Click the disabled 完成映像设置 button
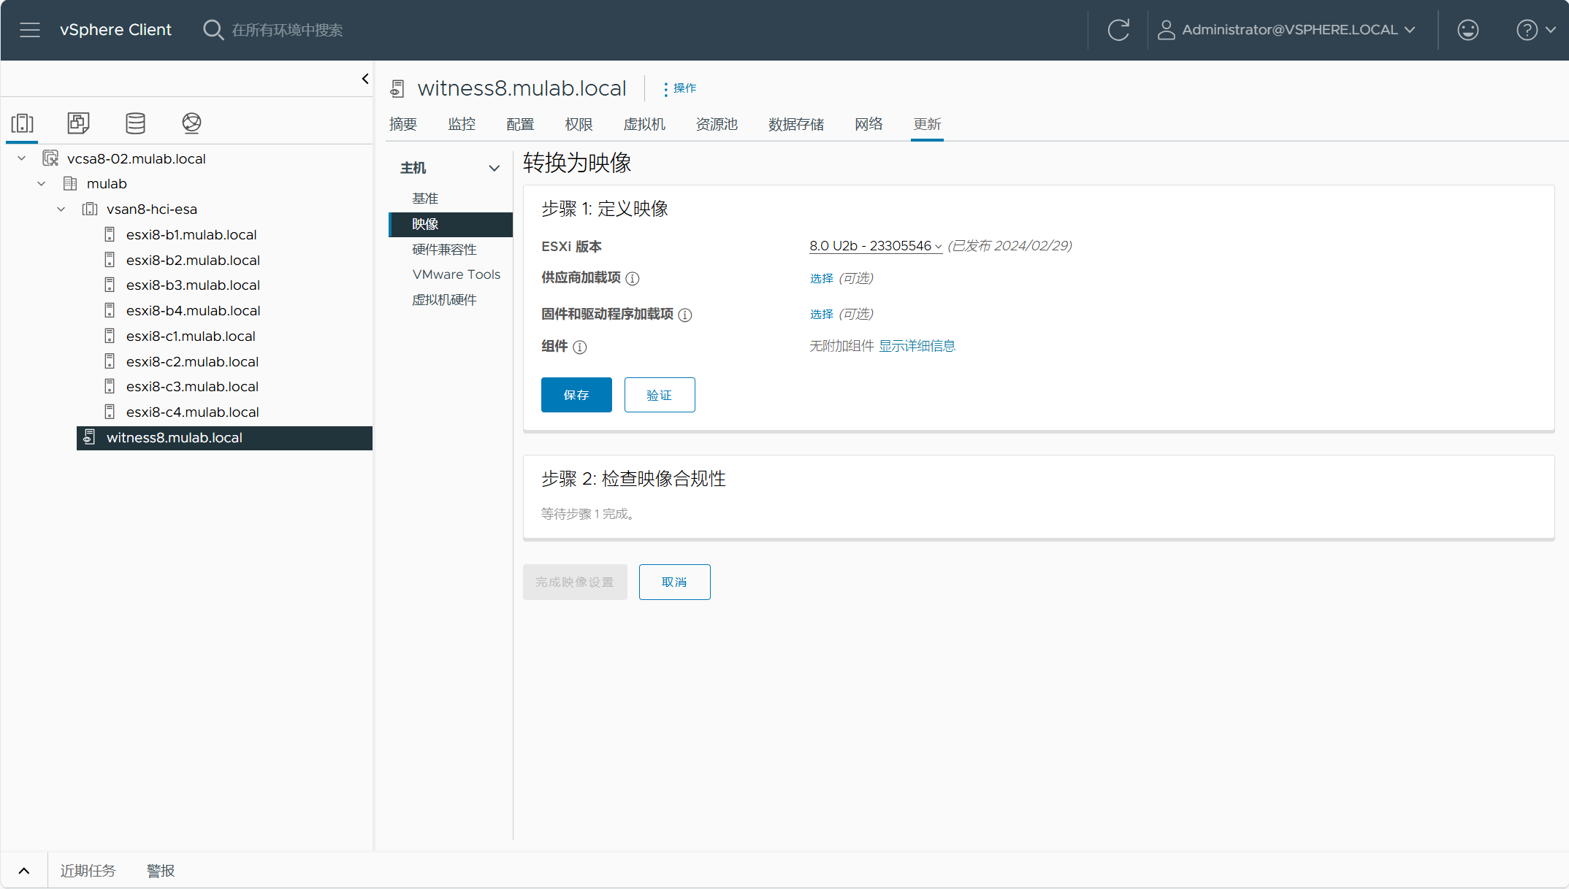Screen dimensions: 1569x889 pos(575,582)
